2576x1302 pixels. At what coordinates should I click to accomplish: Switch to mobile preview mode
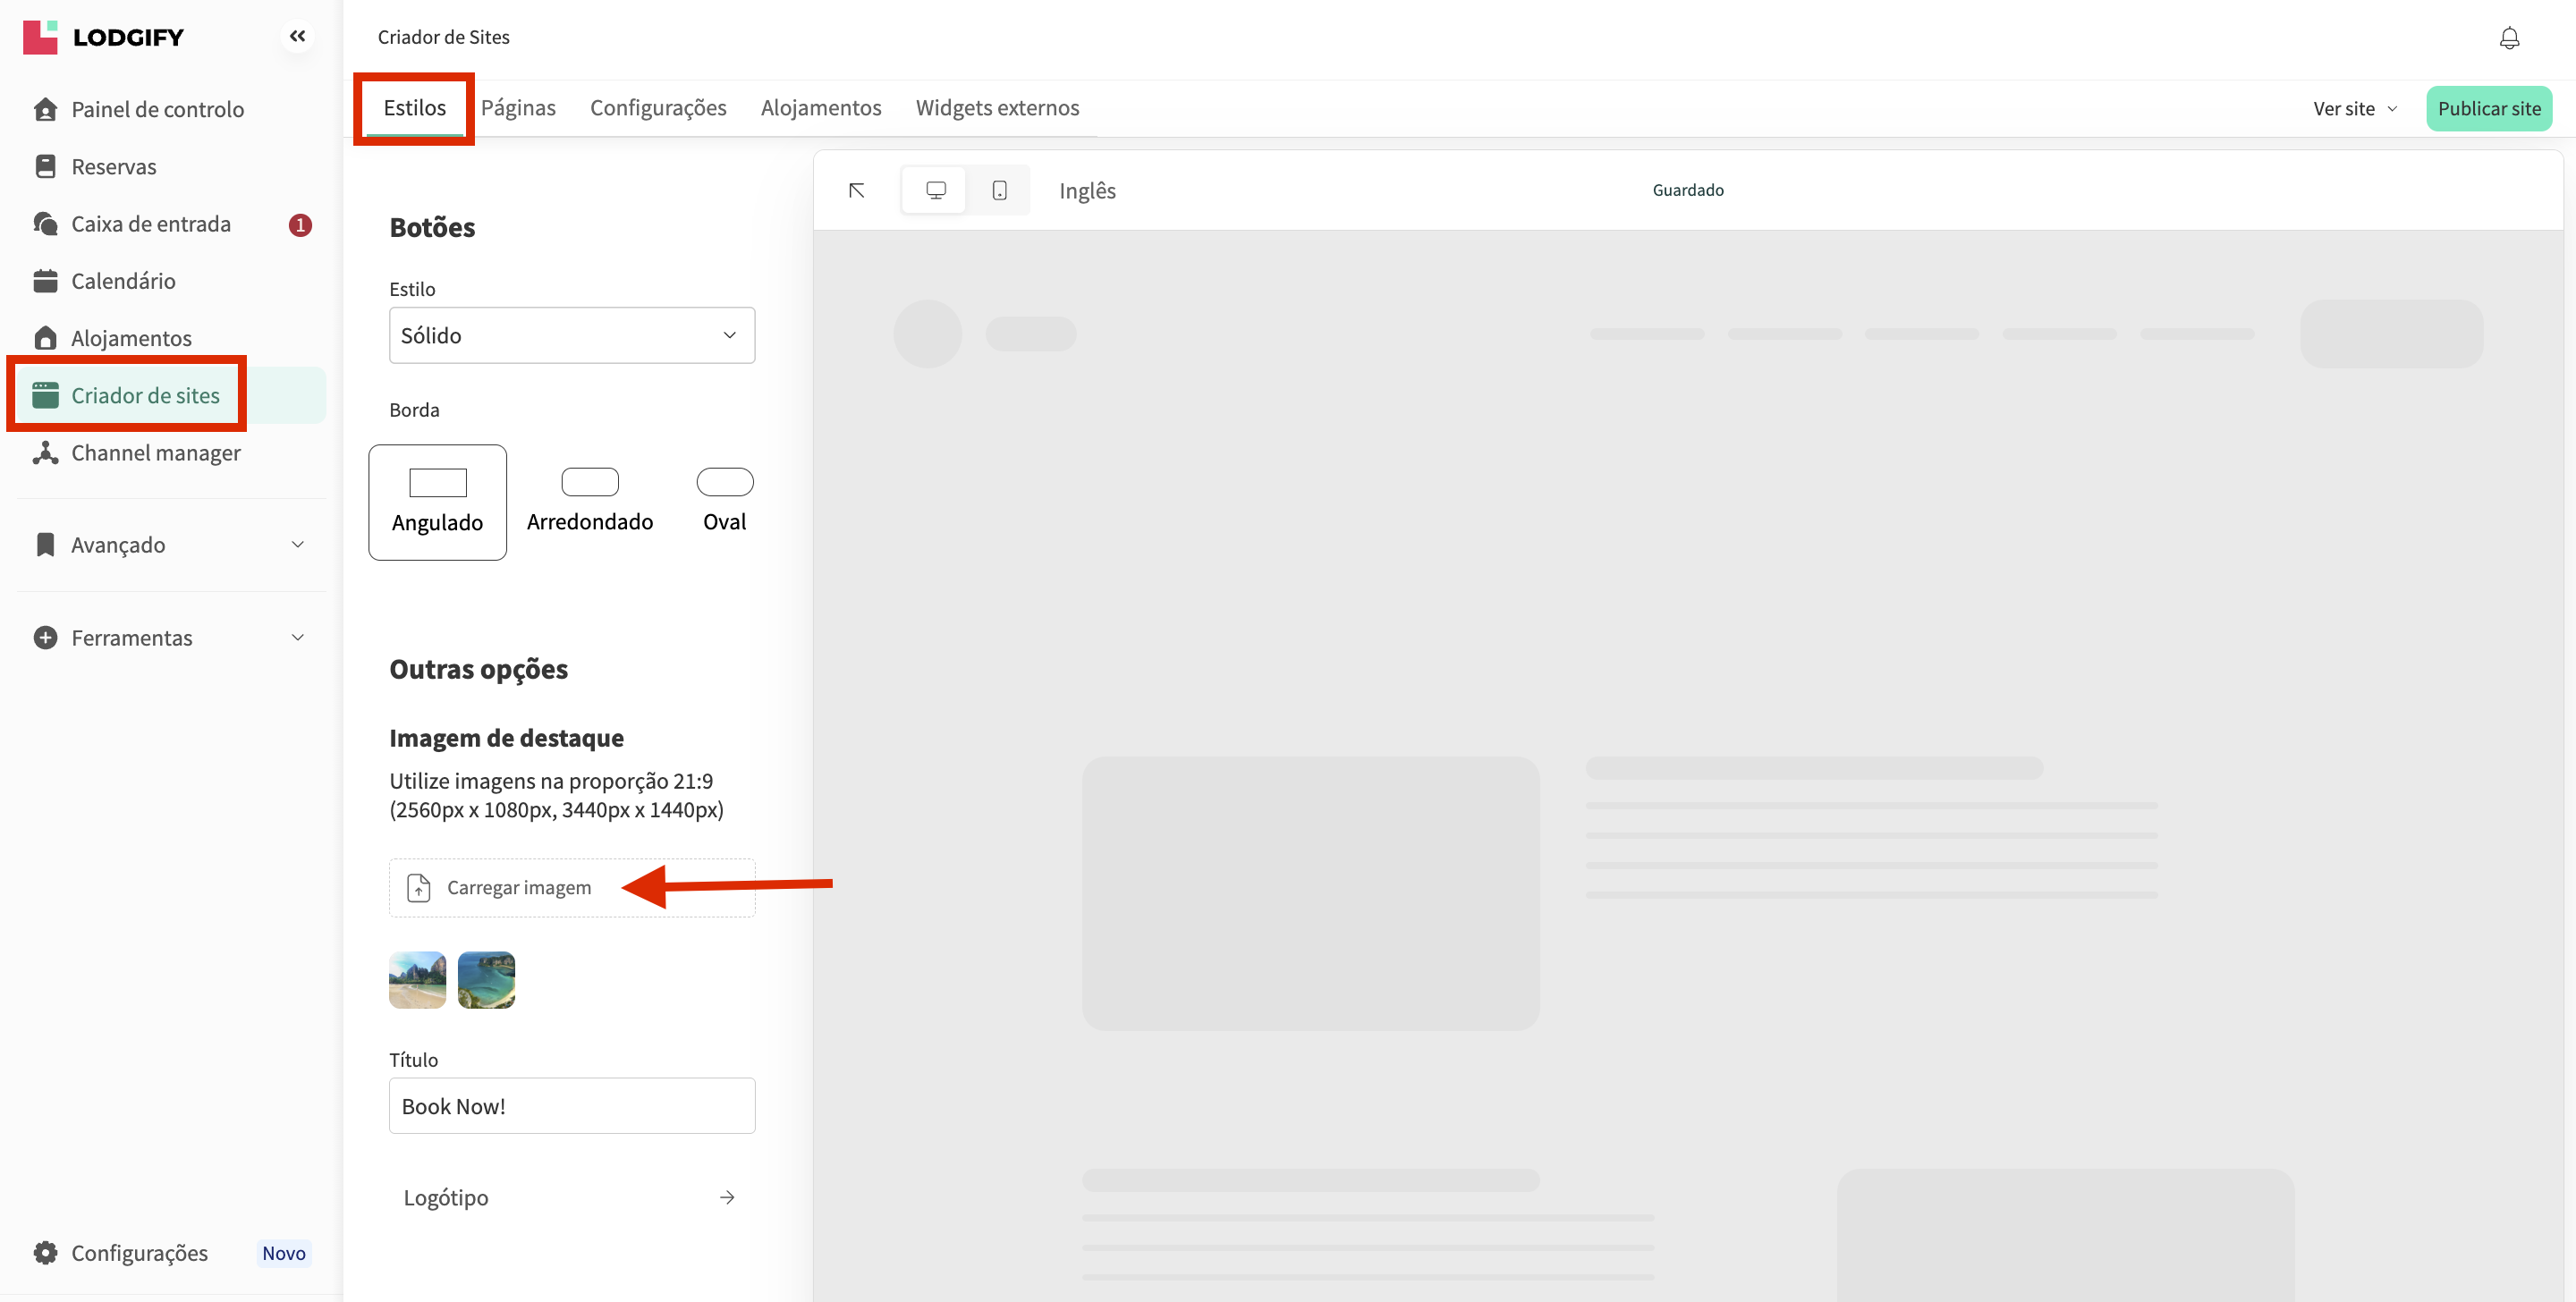999,190
